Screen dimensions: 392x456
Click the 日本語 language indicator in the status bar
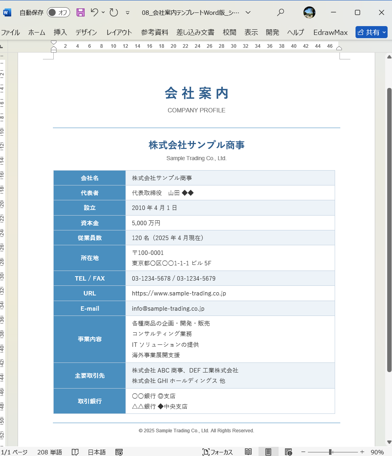96,452
